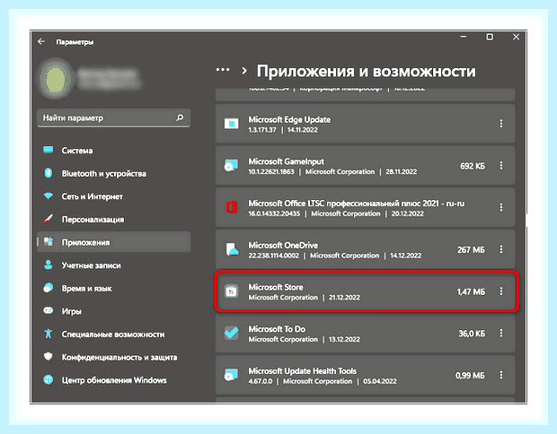Click the privacy shield icon
557x434 pixels.
click(49, 356)
